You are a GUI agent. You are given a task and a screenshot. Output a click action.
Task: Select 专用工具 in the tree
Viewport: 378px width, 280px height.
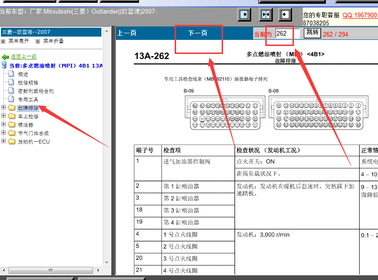[28, 99]
